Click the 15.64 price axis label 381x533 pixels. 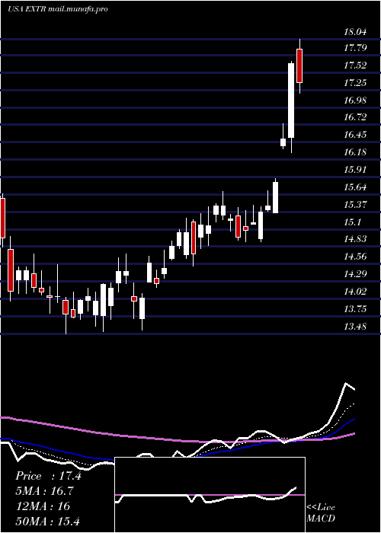coord(355,187)
